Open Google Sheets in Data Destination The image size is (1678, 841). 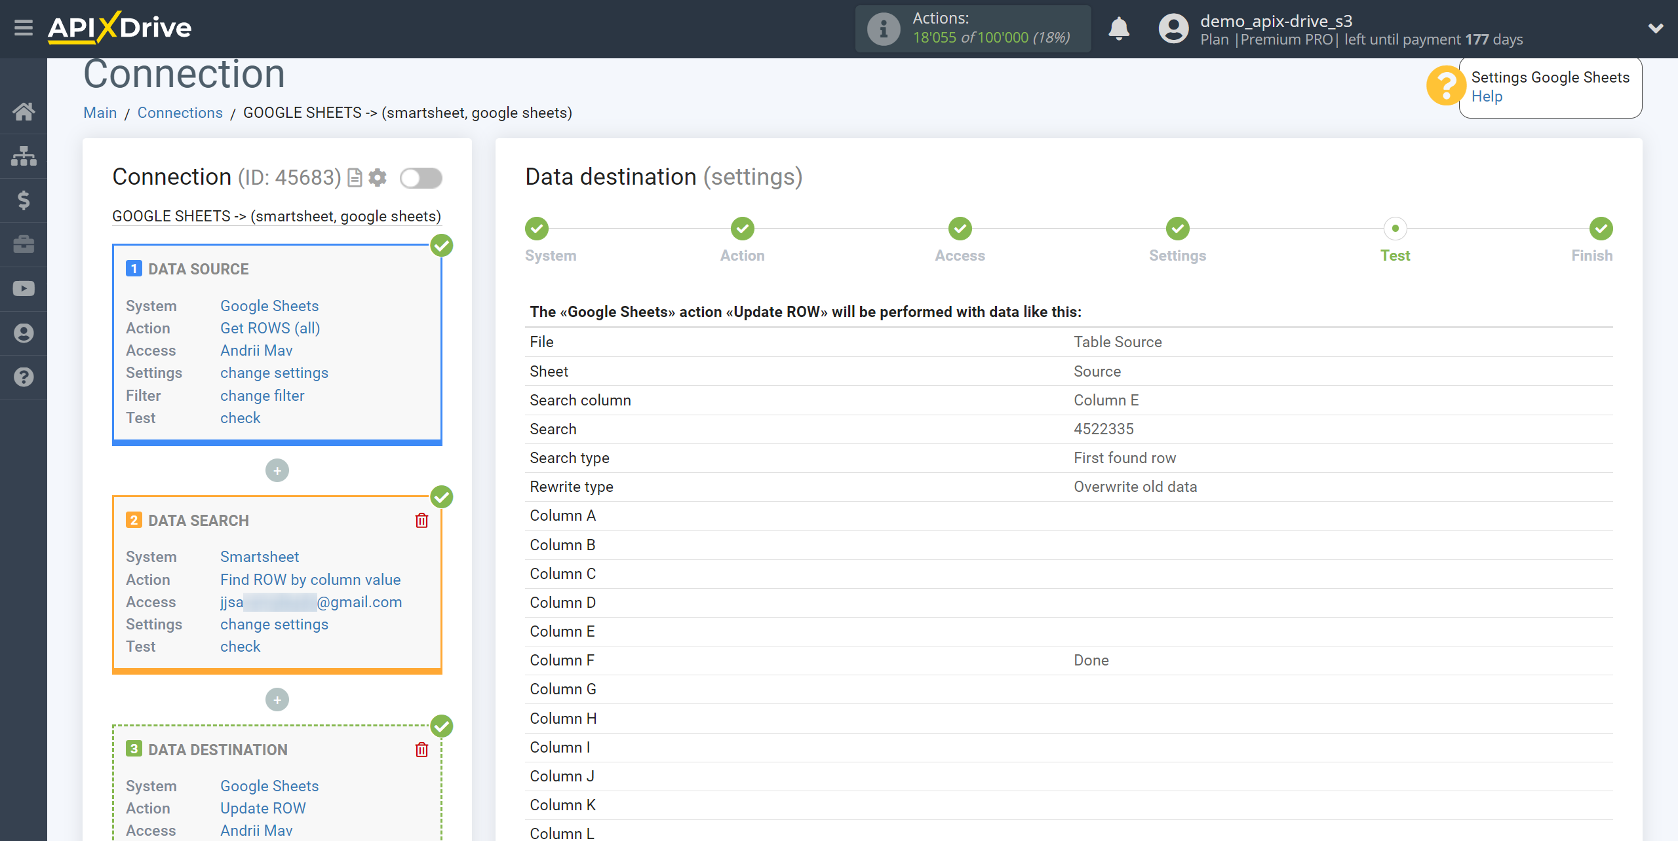[x=269, y=786]
